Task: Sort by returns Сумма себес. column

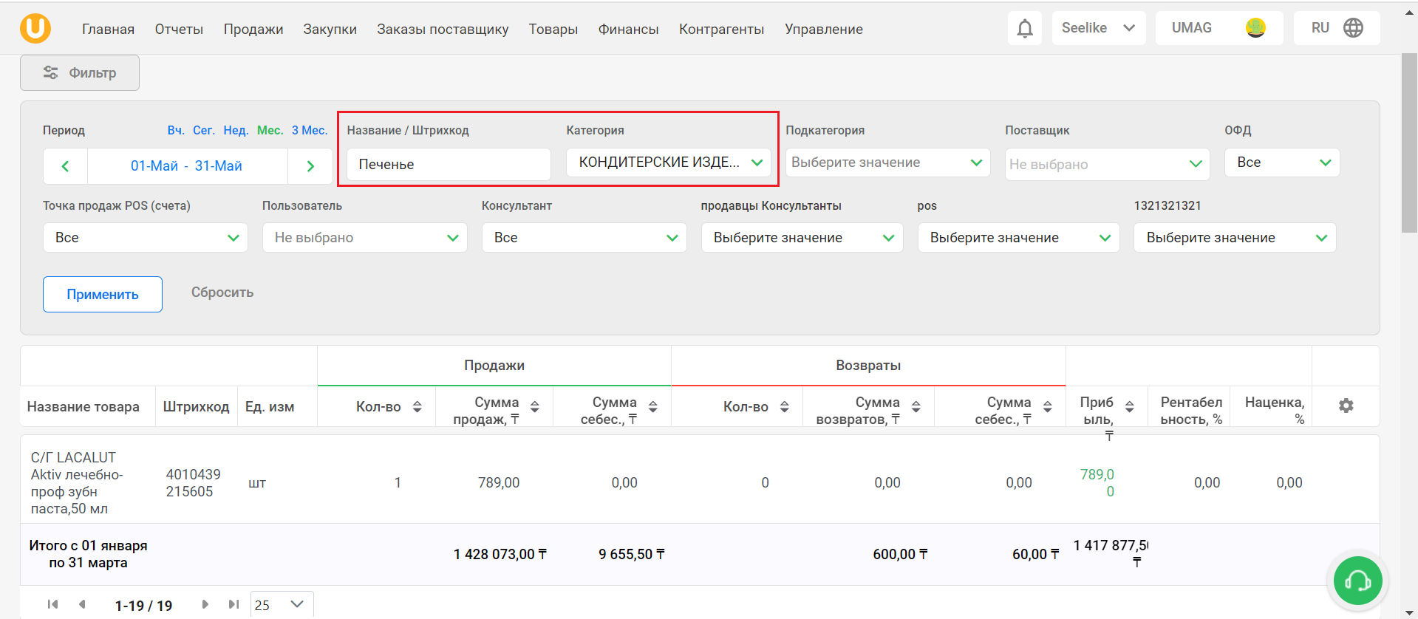Action: point(1048,407)
